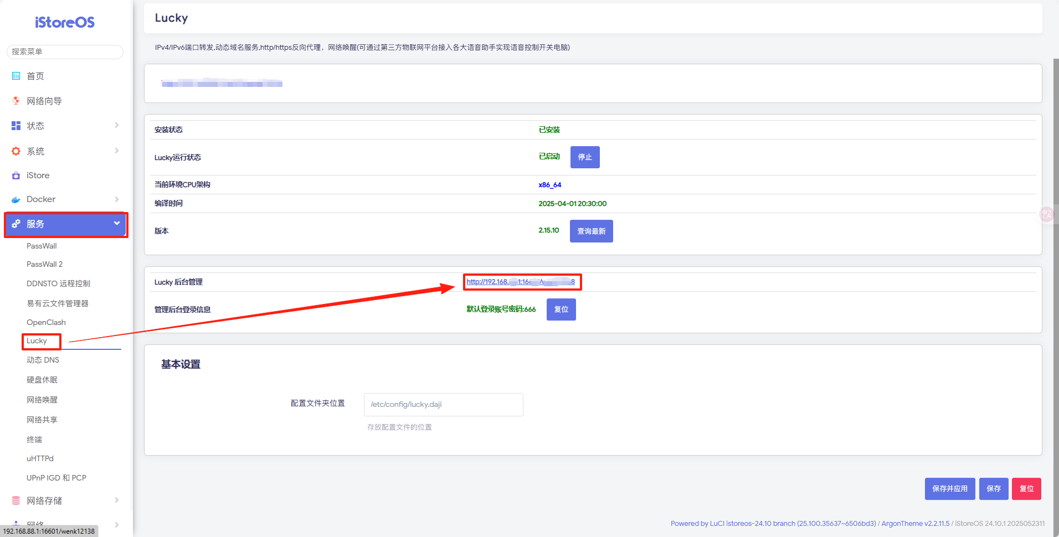Click the Docker whale icon
Viewport: 1059px width, 537px height.
(x=16, y=199)
